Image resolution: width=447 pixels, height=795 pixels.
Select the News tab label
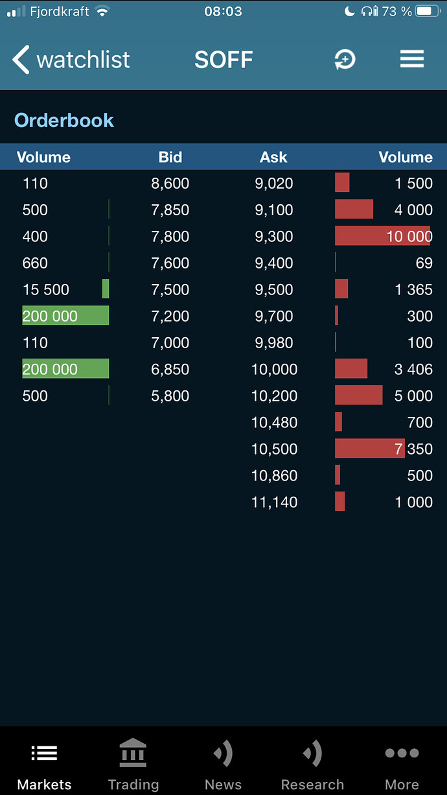click(223, 785)
